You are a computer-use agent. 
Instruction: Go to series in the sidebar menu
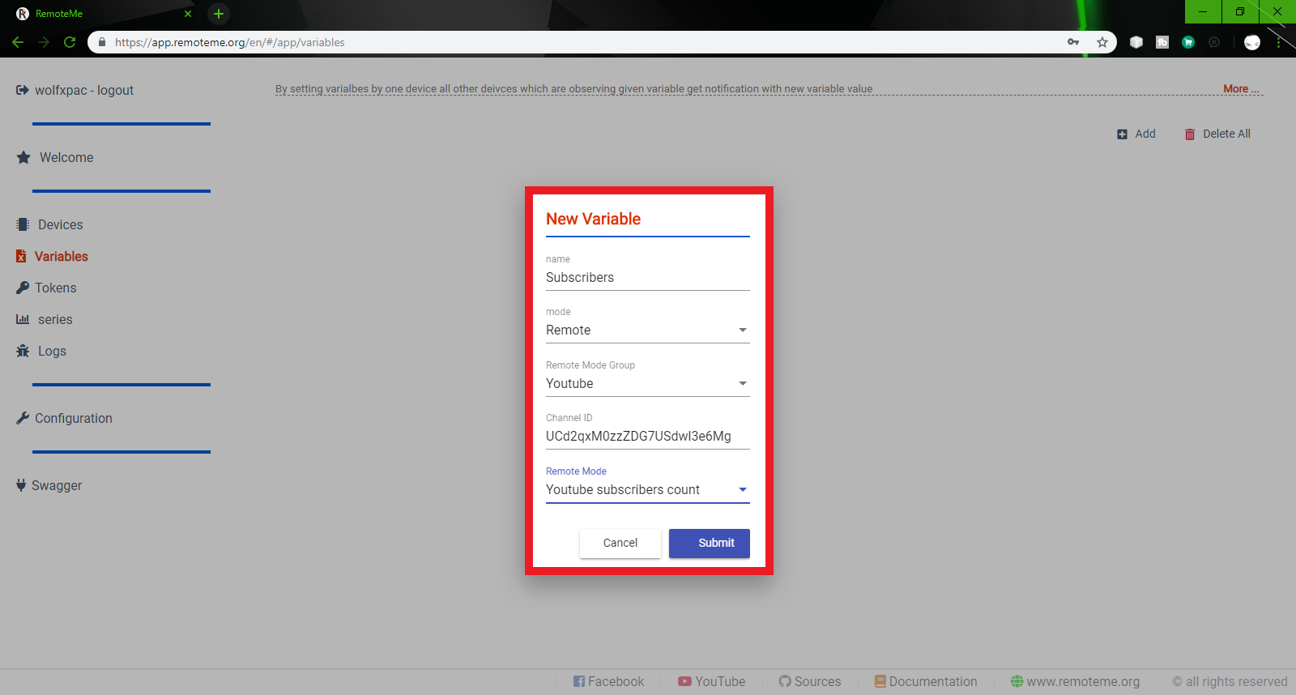click(55, 319)
